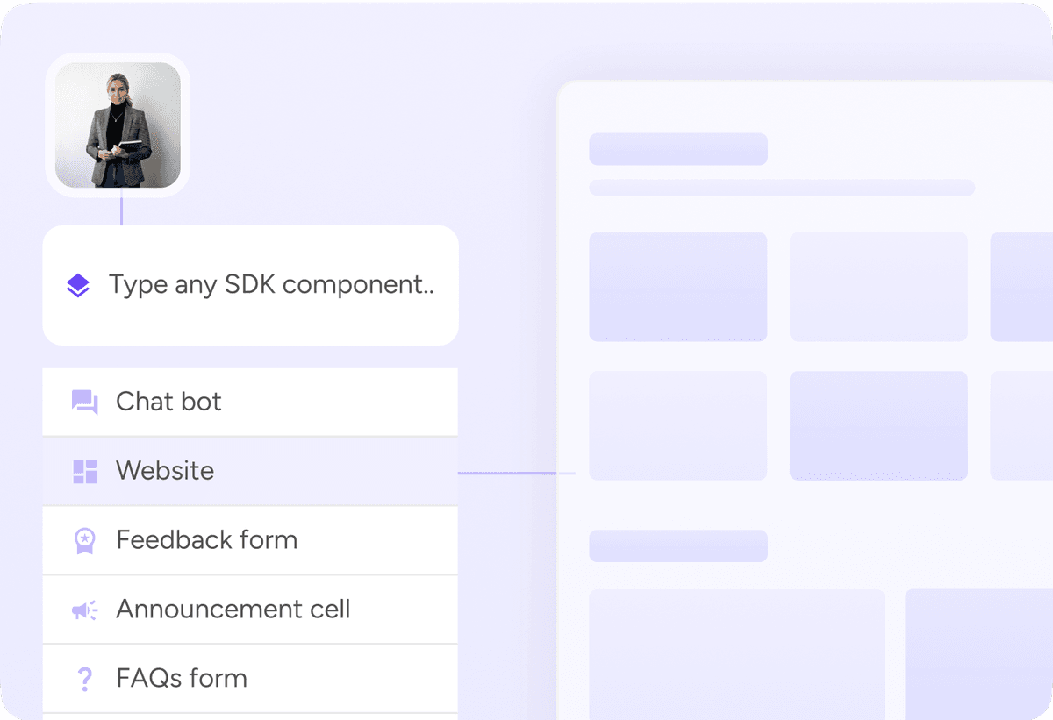Select the second card in the preview's top row
The height and width of the screenshot is (720, 1053).
(878, 287)
